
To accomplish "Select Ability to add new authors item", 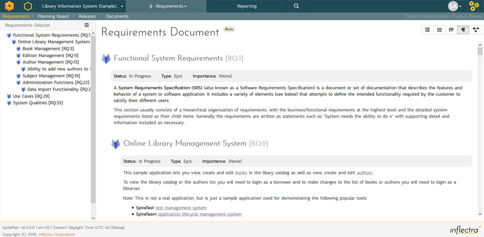I will tap(59, 69).
